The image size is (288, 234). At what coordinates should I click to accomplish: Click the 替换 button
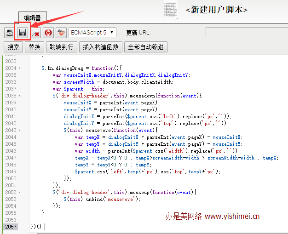(35, 47)
